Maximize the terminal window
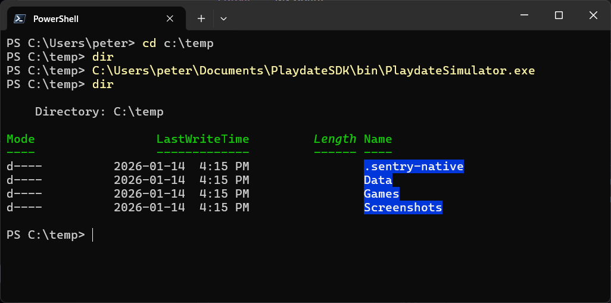The width and height of the screenshot is (611, 303). [x=559, y=15]
